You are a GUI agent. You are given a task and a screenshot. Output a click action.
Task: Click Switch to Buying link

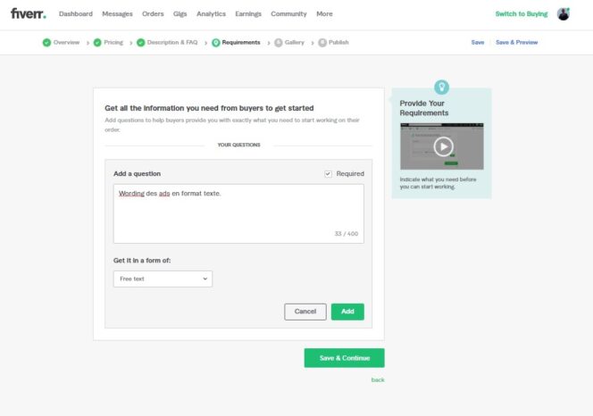522,13
